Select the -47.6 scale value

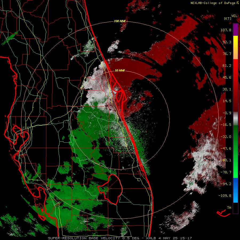pos(226,149)
